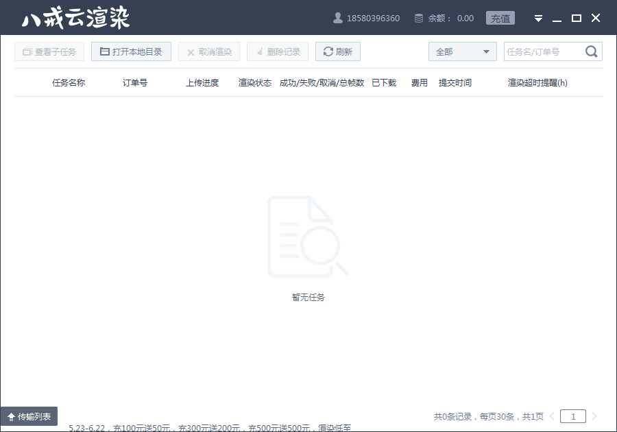Click the page number box showing 1

tap(572, 416)
